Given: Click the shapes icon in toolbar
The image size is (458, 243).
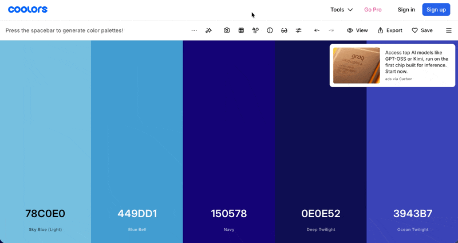Looking at the screenshot, I should (255, 30).
